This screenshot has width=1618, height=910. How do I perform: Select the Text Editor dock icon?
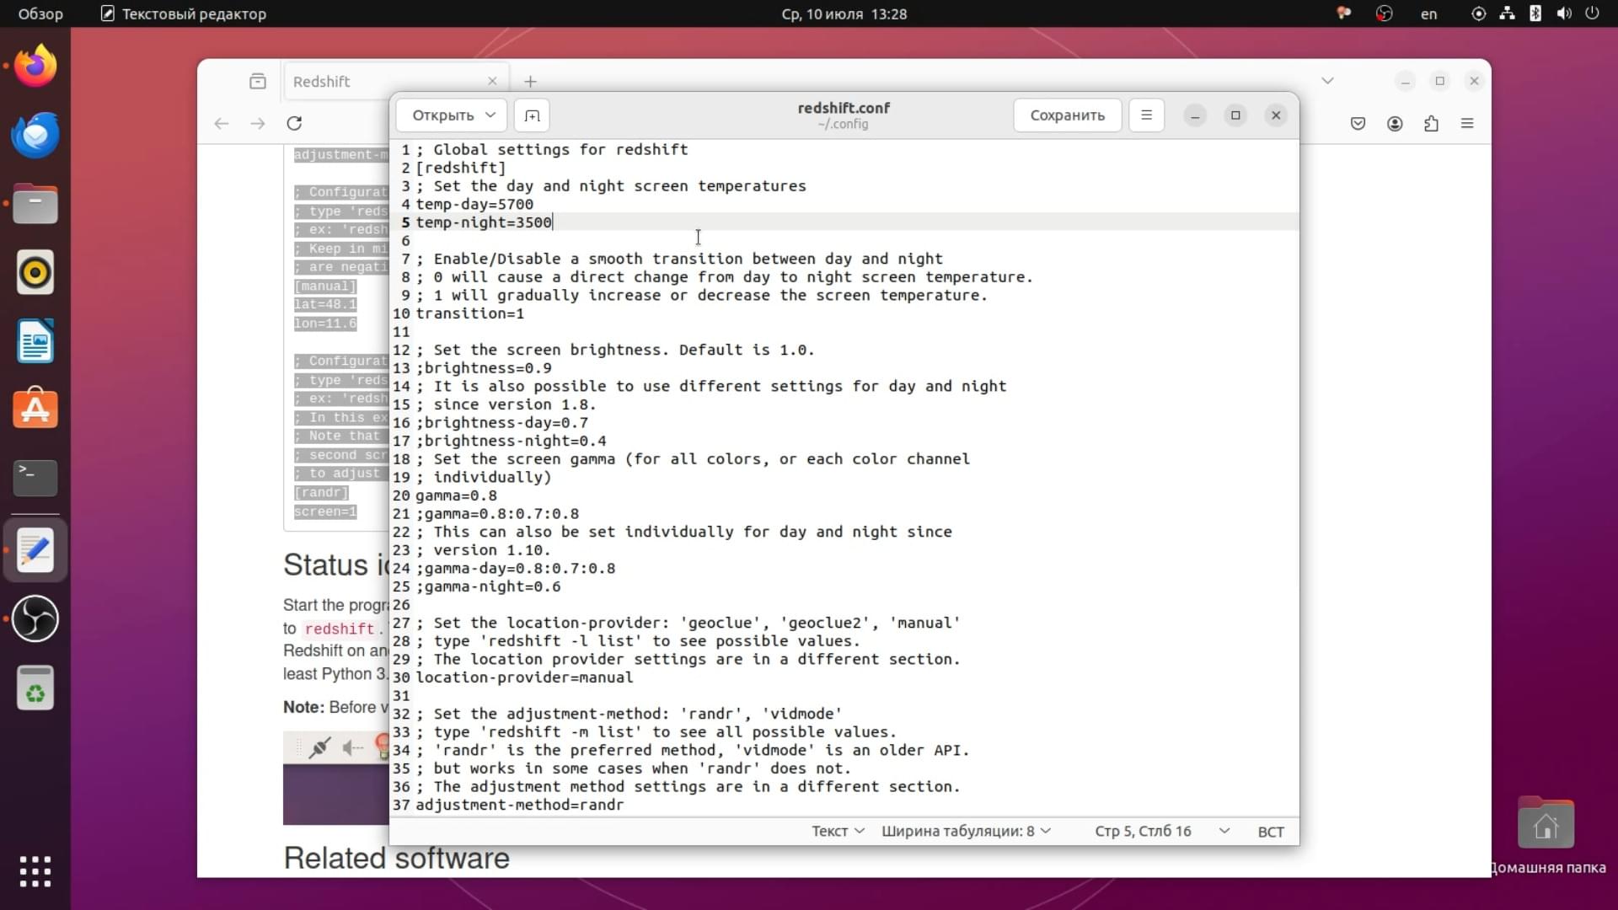(35, 550)
